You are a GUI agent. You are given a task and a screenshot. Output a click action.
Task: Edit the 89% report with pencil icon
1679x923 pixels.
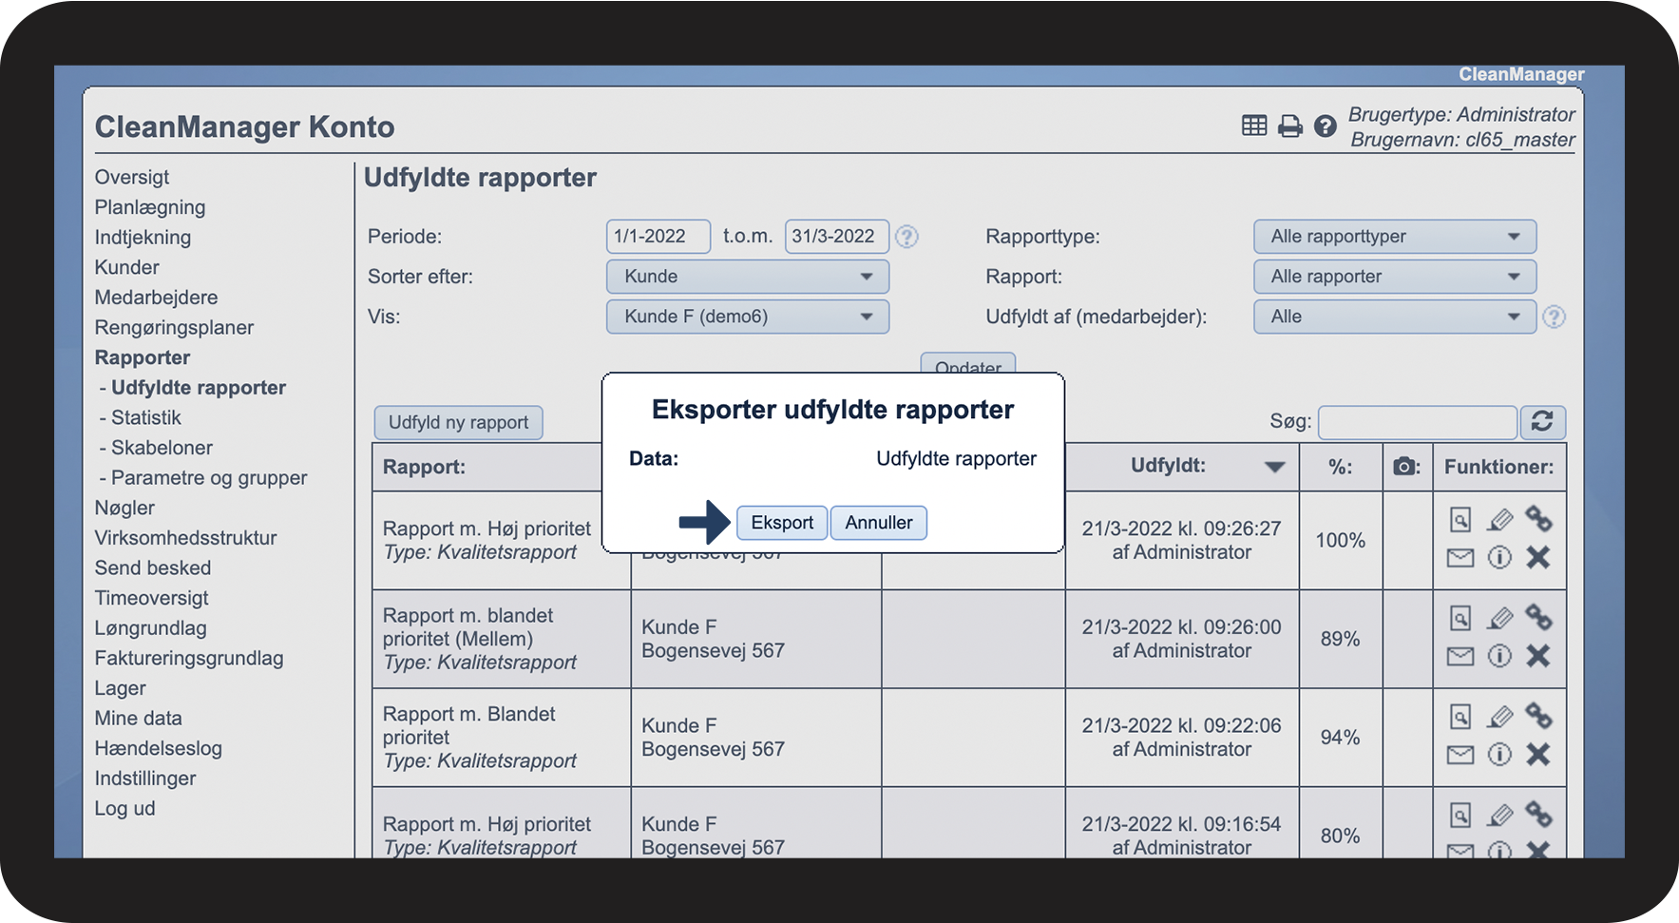pos(1499,619)
